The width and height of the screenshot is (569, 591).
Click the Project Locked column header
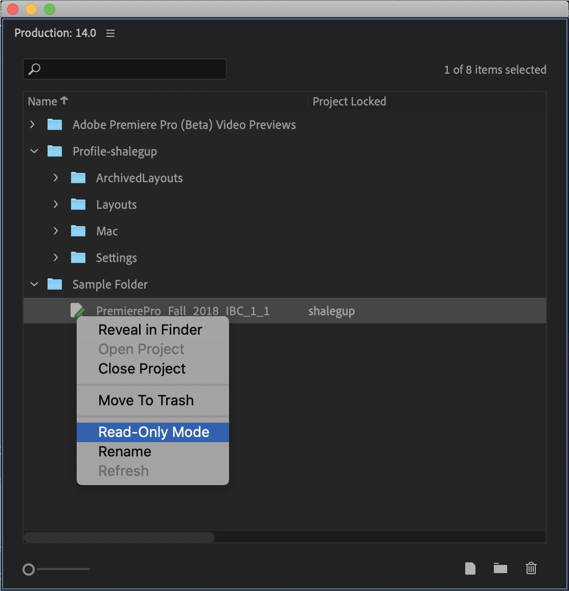[x=349, y=101]
